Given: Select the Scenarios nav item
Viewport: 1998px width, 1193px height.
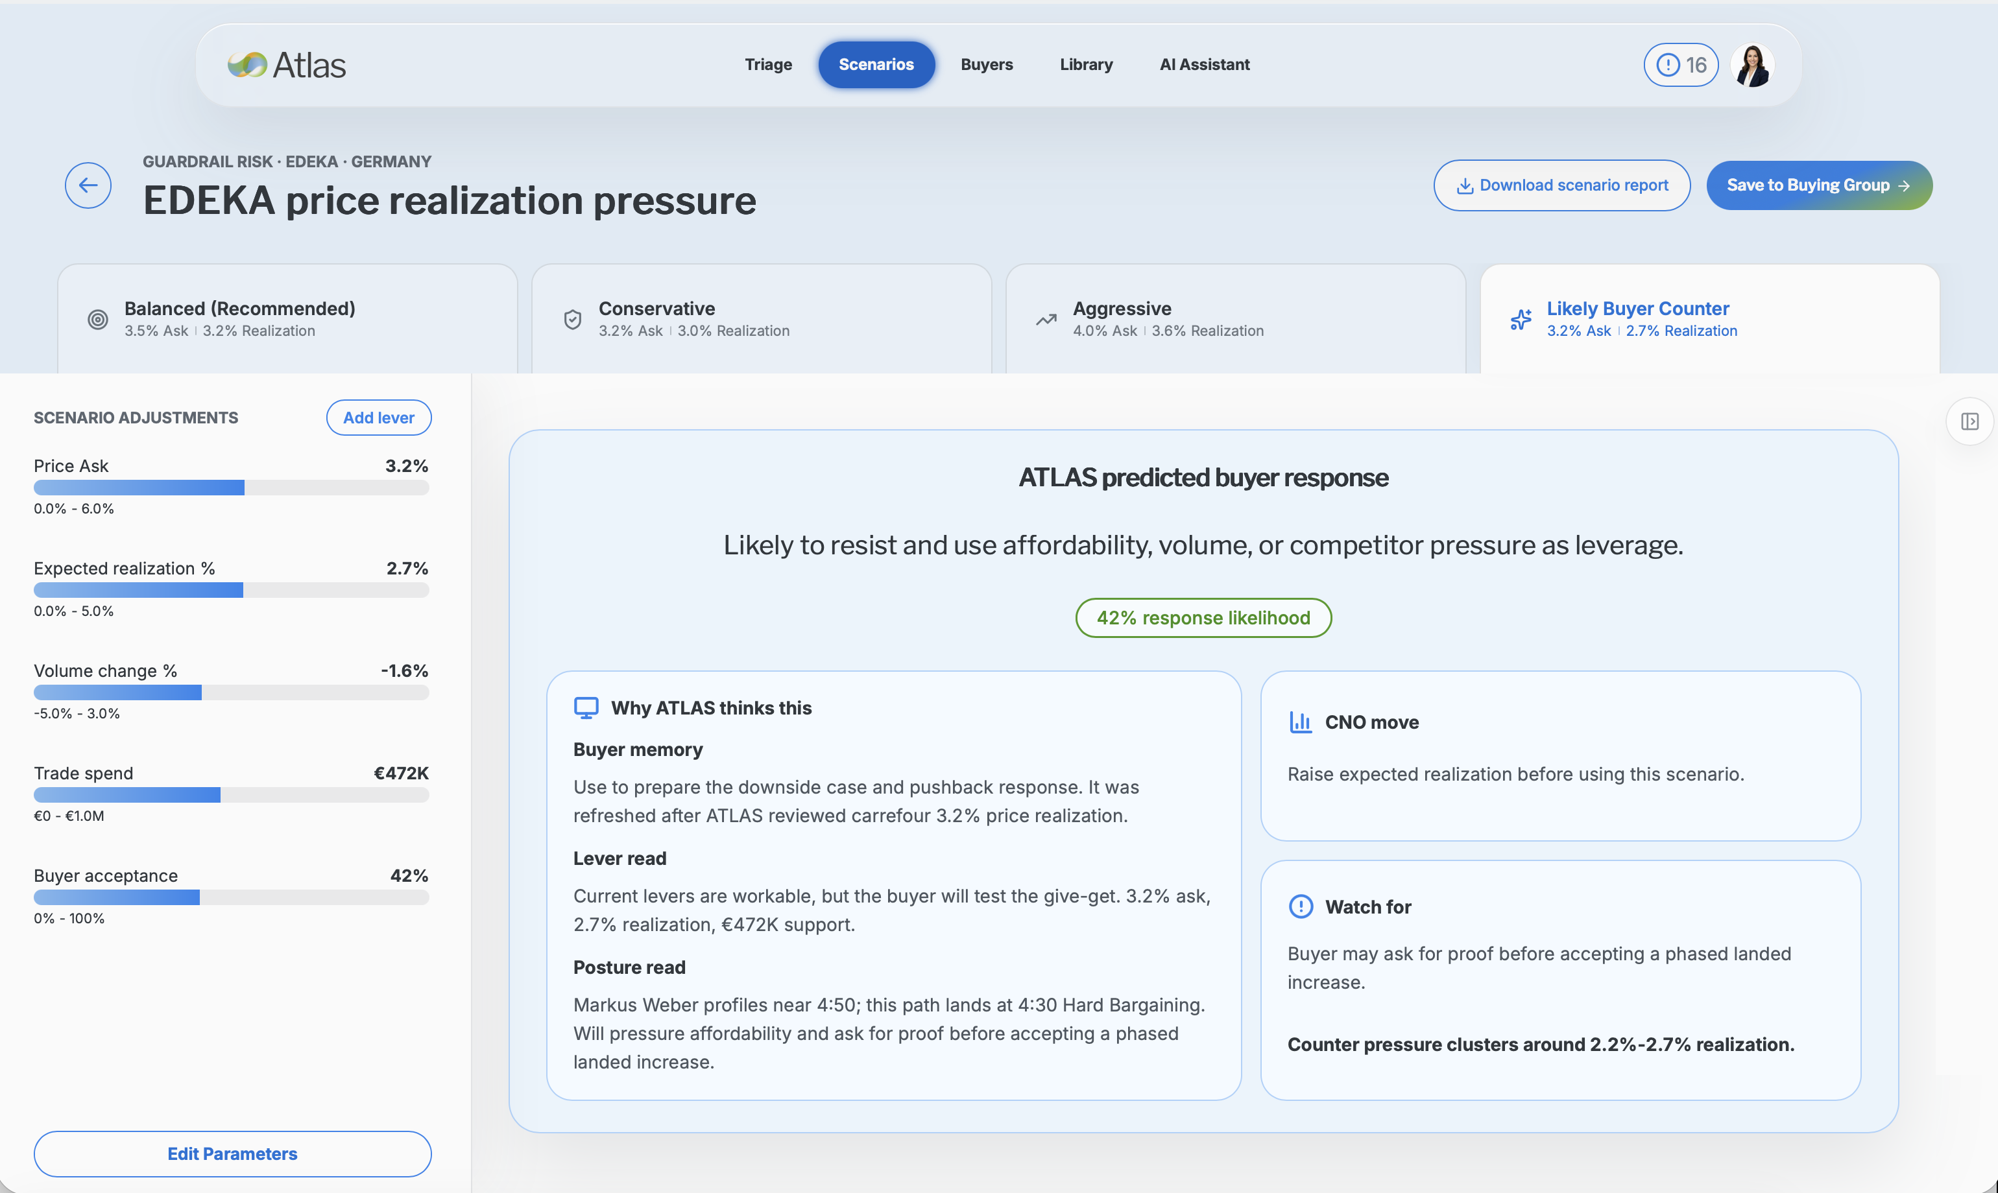Looking at the screenshot, I should 877,64.
